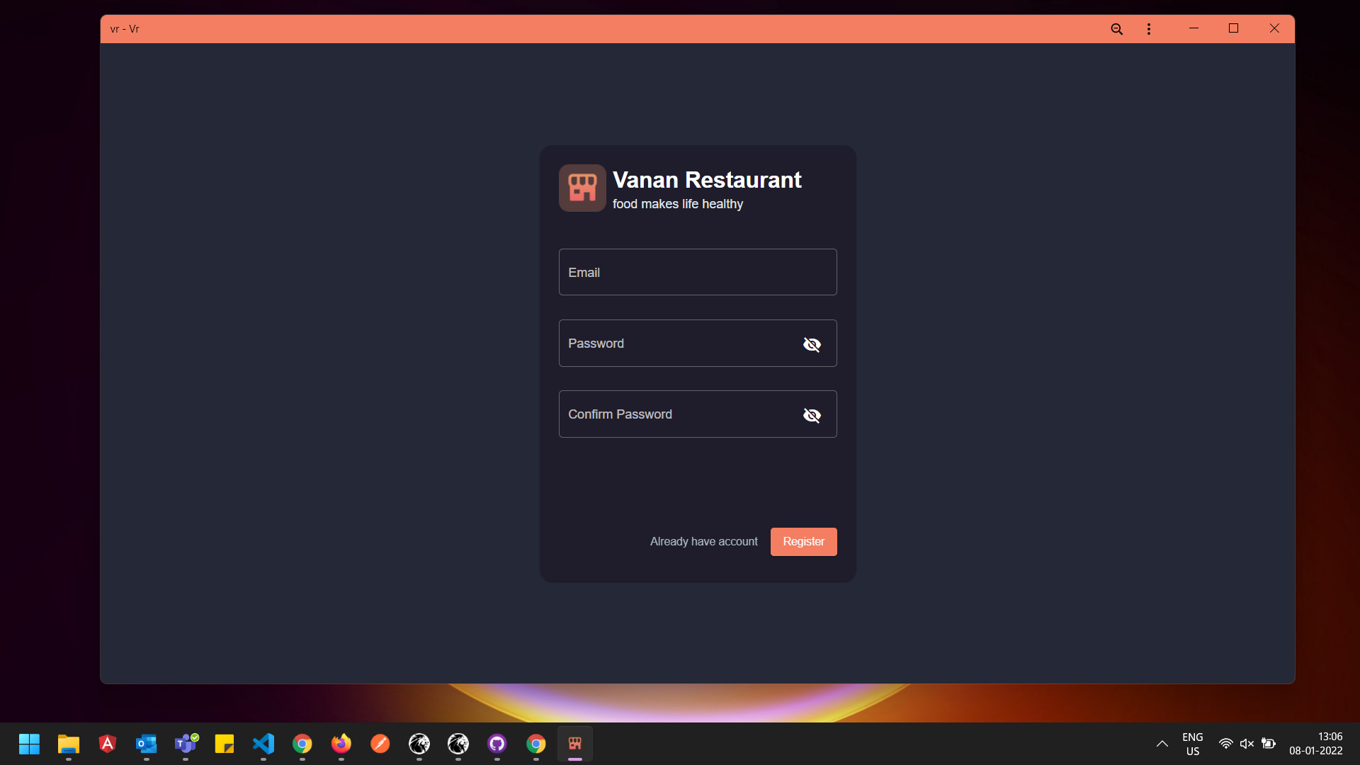1360x765 pixels.
Task: Open the Windows Start menu
Action: click(x=28, y=744)
